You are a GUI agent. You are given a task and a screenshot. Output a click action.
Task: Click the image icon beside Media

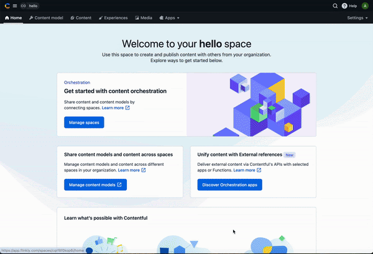137,18
